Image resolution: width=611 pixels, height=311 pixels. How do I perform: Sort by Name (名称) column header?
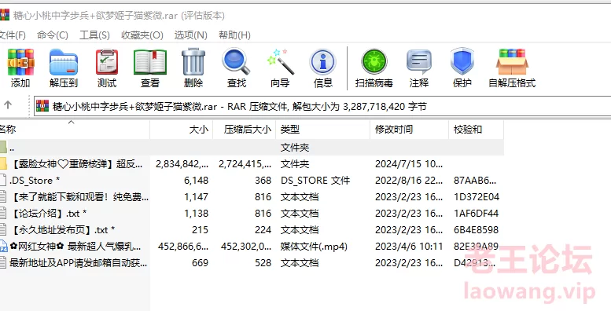coord(74,130)
